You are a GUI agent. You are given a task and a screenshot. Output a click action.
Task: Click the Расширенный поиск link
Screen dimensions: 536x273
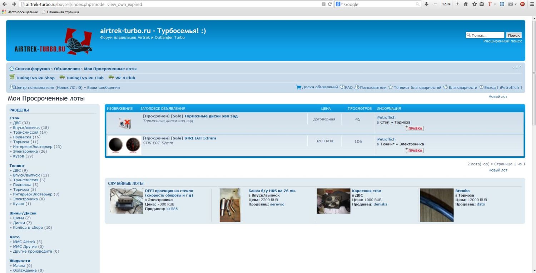click(x=502, y=41)
